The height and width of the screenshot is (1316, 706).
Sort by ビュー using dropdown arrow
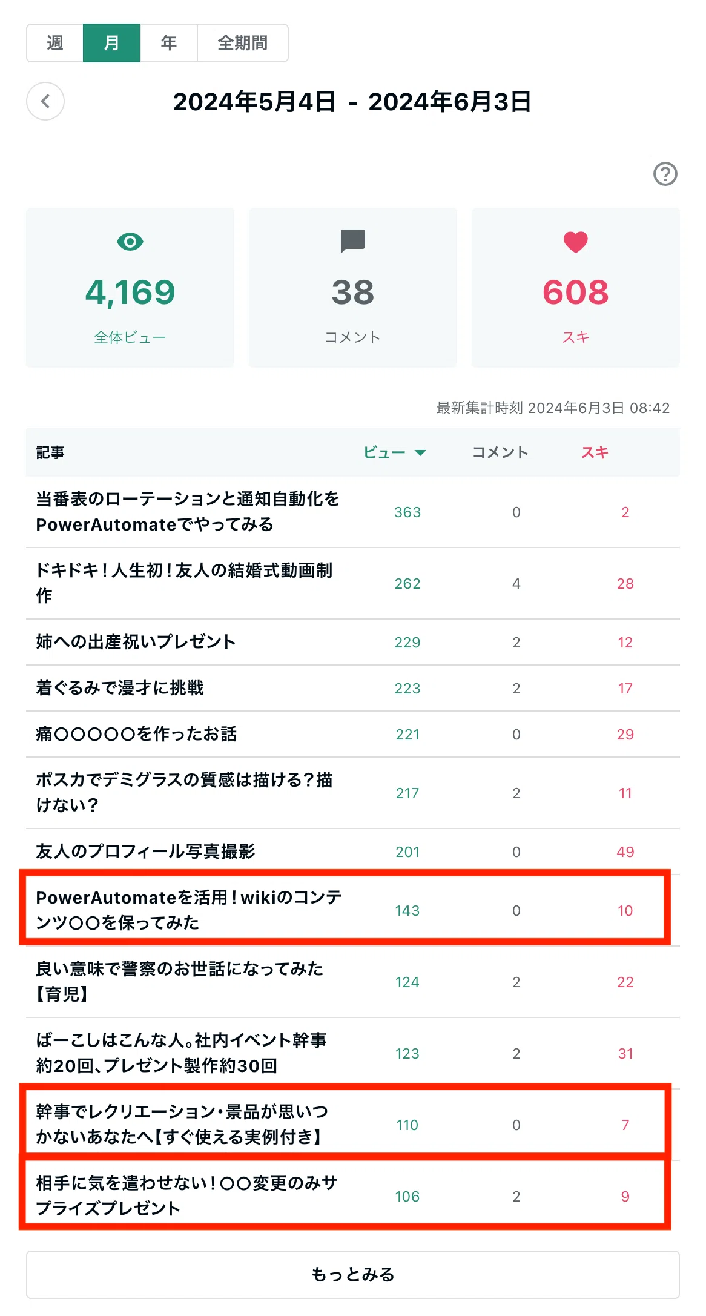(x=420, y=452)
